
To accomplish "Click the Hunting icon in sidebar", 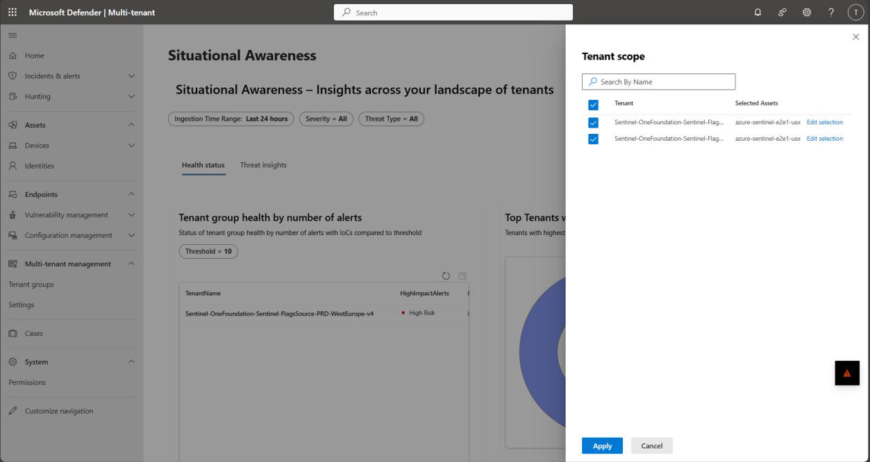I will tap(12, 96).
